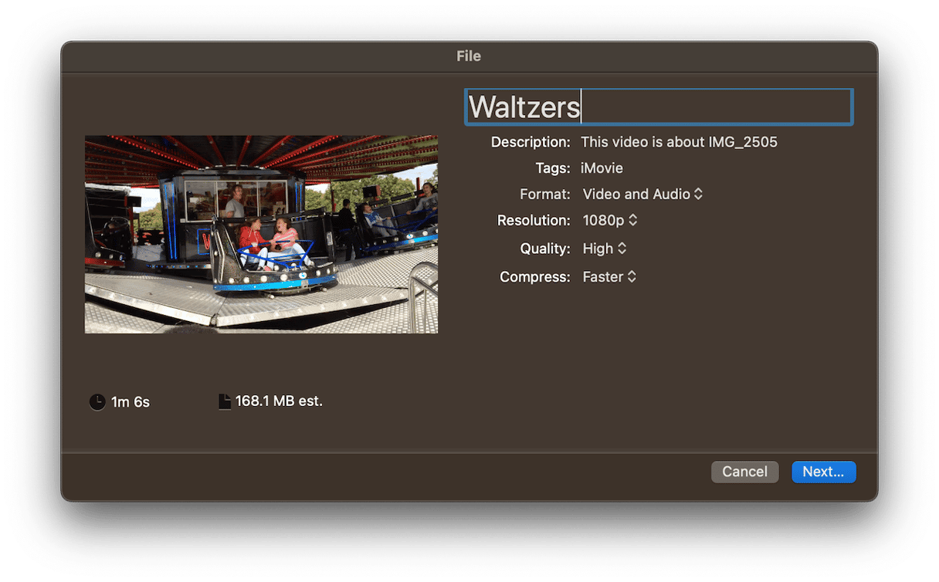Edit the Description text field

(x=679, y=142)
